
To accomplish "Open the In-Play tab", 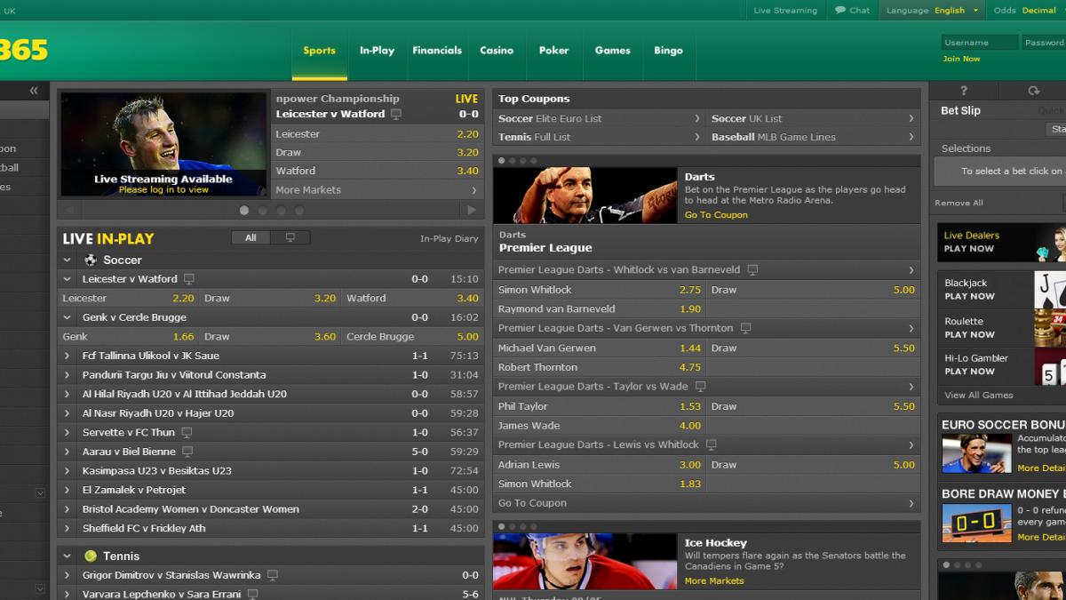I will [x=377, y=51].
